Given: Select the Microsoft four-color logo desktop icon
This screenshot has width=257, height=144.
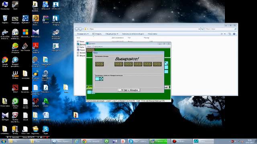Looking at the screenshot, I should click(x=25, y=33).
